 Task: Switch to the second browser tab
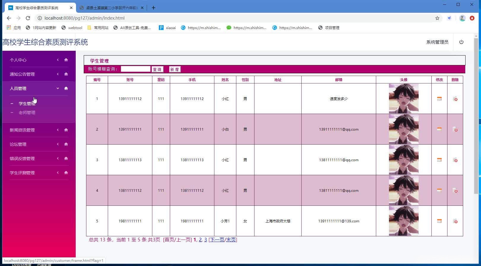[111, 8]
